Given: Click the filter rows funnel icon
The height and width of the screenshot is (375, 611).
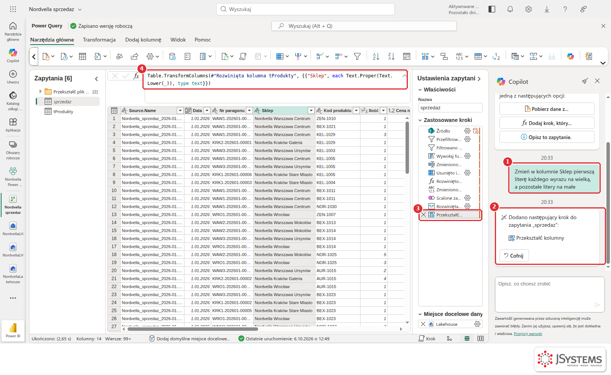Looking at the screenshot, I should click(x=357, y=56).
